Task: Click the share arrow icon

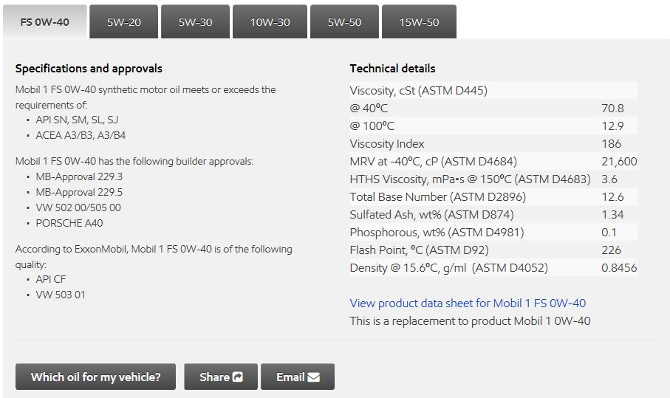Action: coord(238,377)
